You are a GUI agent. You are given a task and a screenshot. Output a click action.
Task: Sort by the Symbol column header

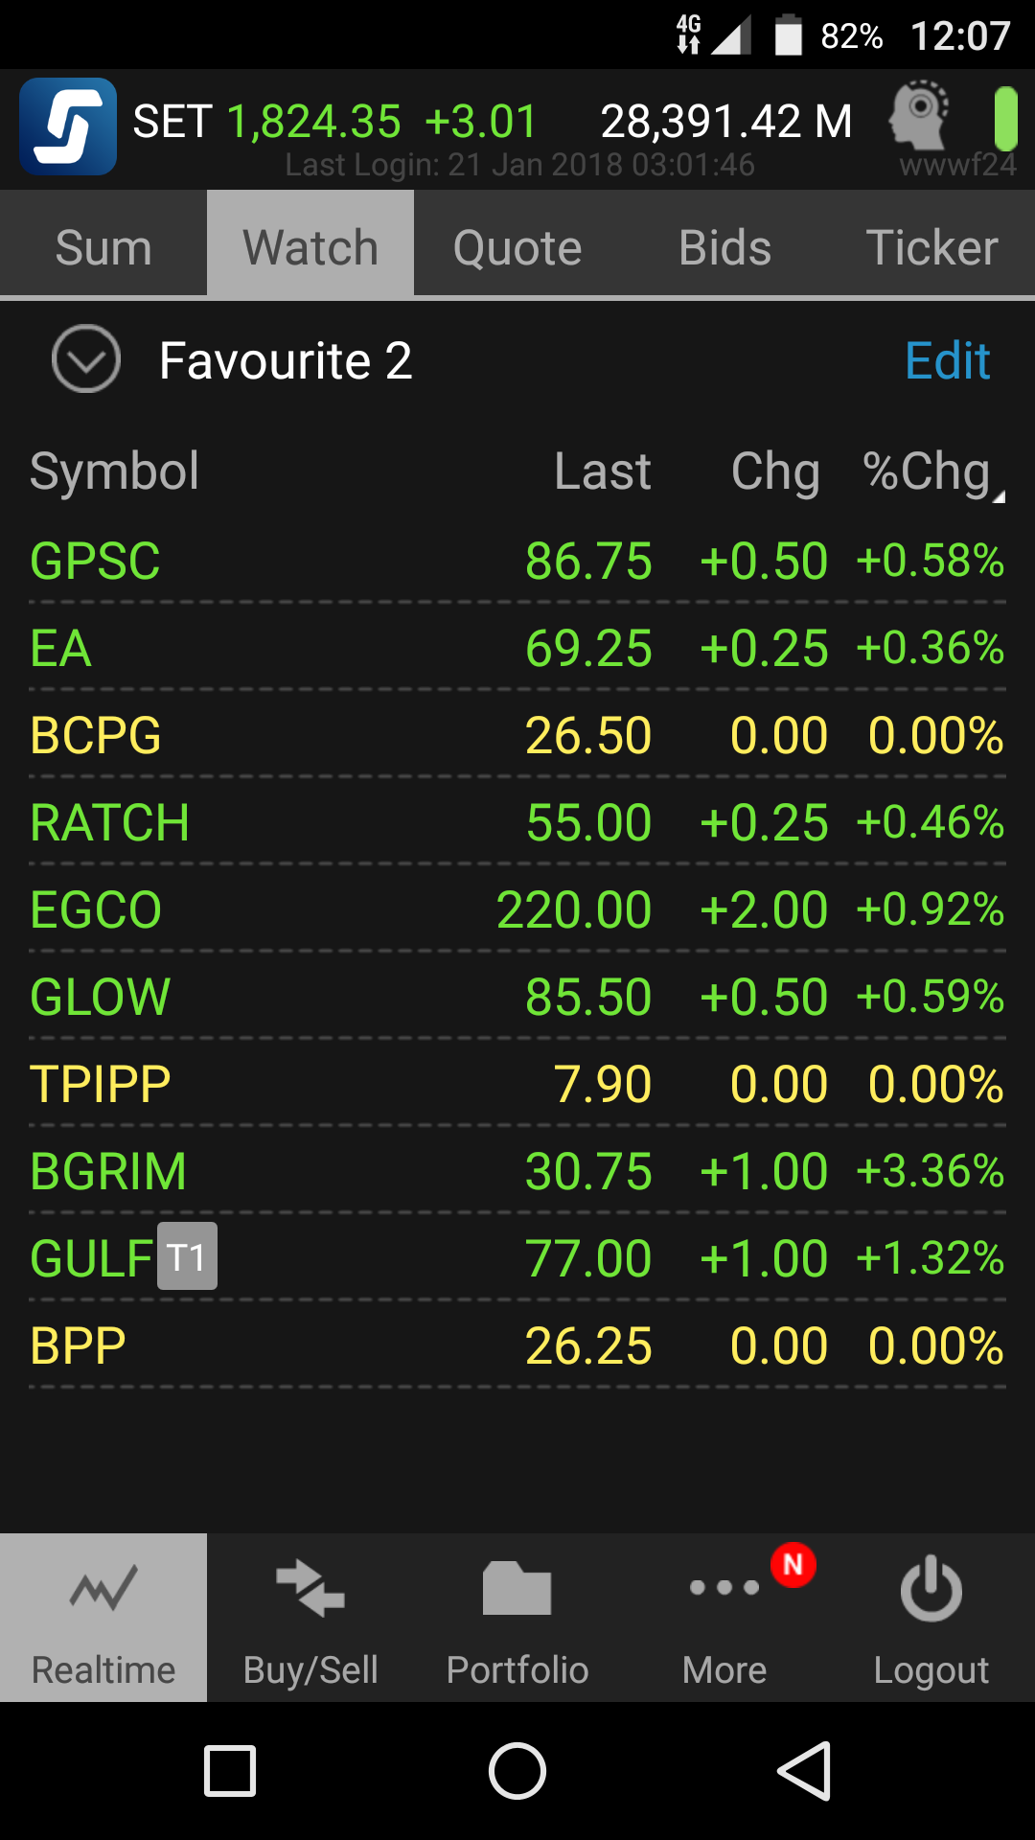point(115,471)
